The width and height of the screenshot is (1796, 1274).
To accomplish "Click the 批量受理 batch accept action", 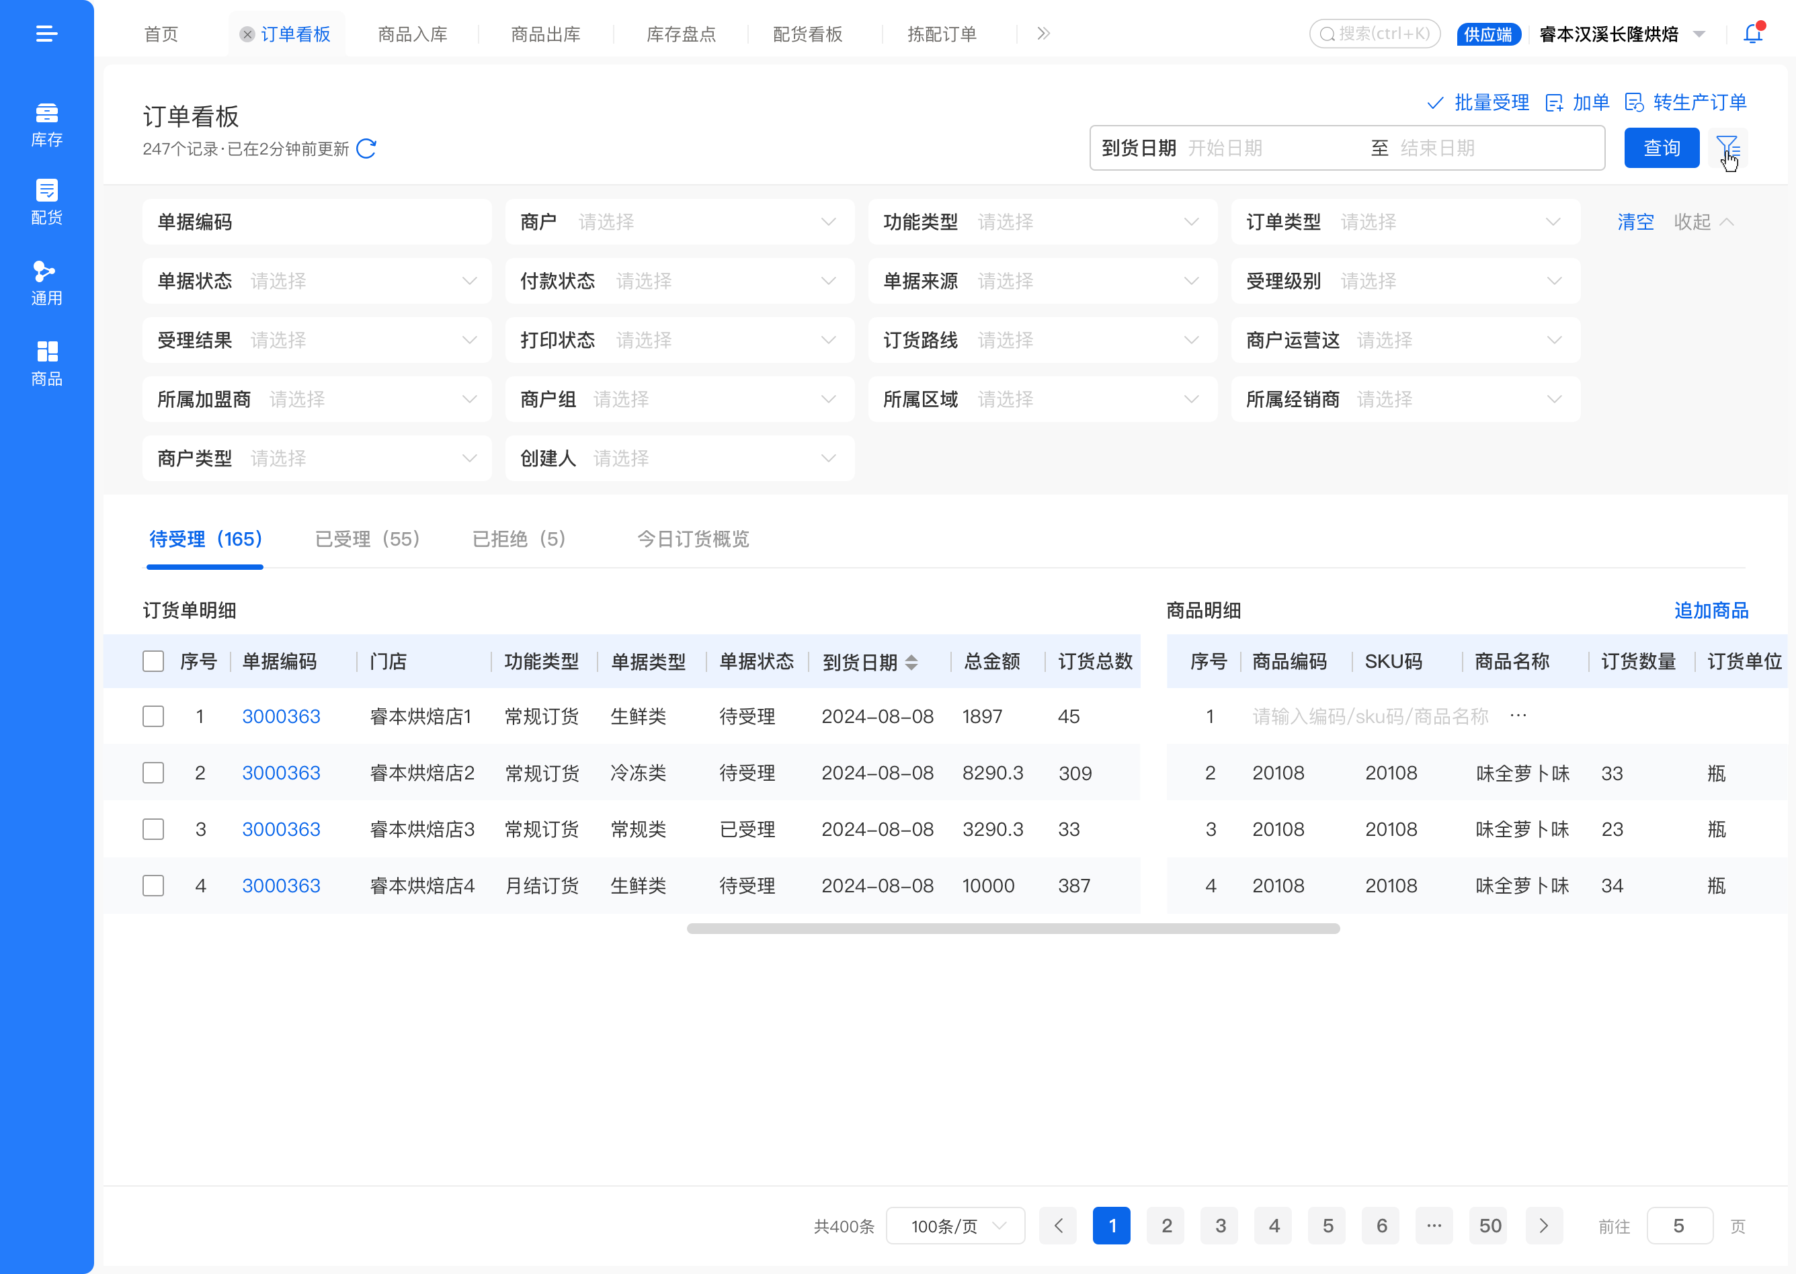I will (1477, 103).
